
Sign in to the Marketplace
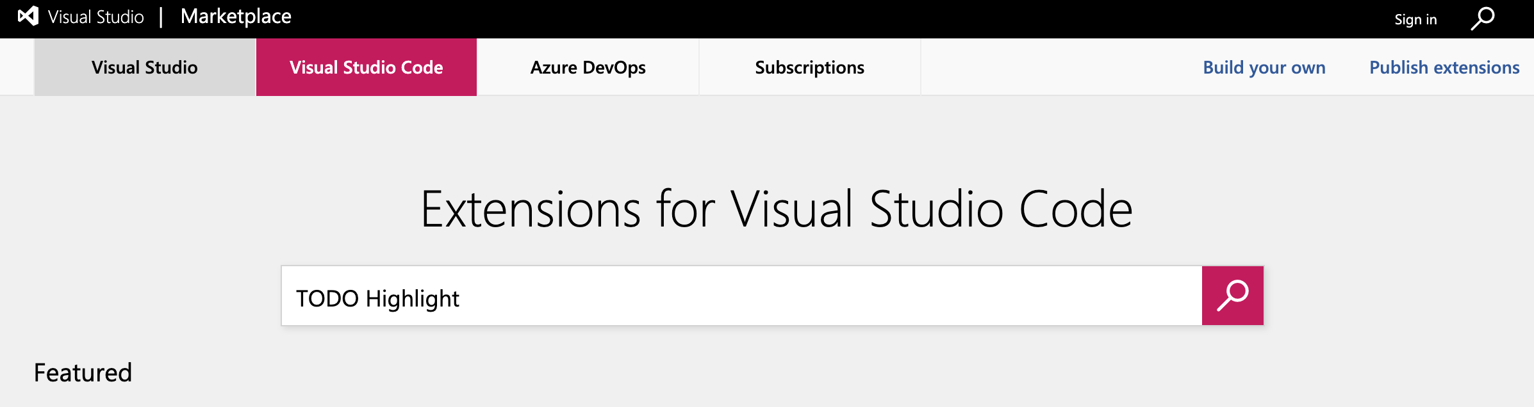tap(1415, 19)
